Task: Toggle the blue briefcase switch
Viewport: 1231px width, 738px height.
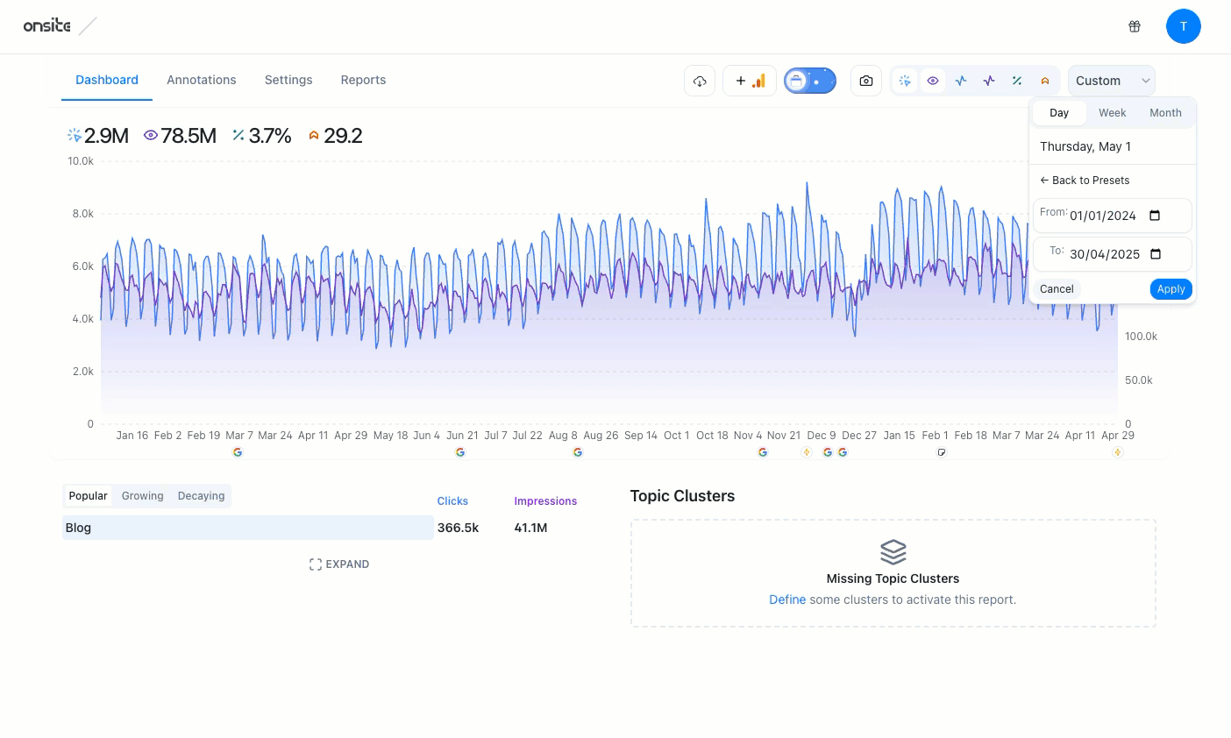Action: pos(809,81)
